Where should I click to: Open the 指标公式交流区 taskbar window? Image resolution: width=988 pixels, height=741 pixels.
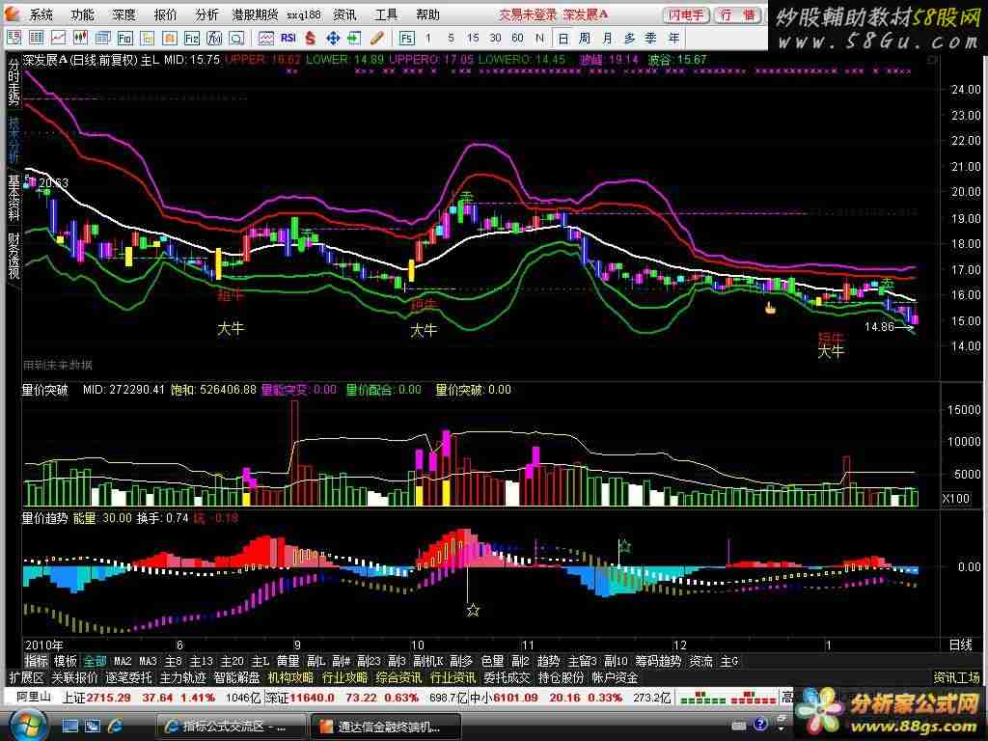point(231,726)
